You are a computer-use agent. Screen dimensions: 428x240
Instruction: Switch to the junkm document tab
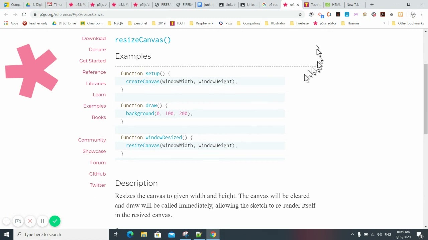click(x=206, y=5)
